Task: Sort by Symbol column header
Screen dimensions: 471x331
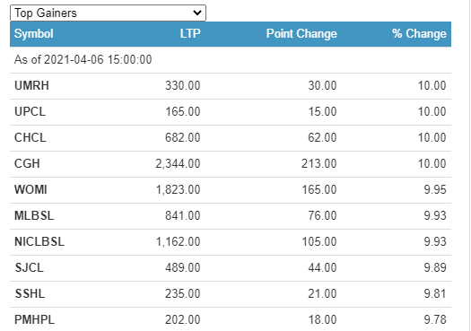Action: 34,34
